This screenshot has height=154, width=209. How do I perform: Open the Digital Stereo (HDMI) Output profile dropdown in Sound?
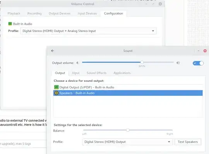pos(127,142)
